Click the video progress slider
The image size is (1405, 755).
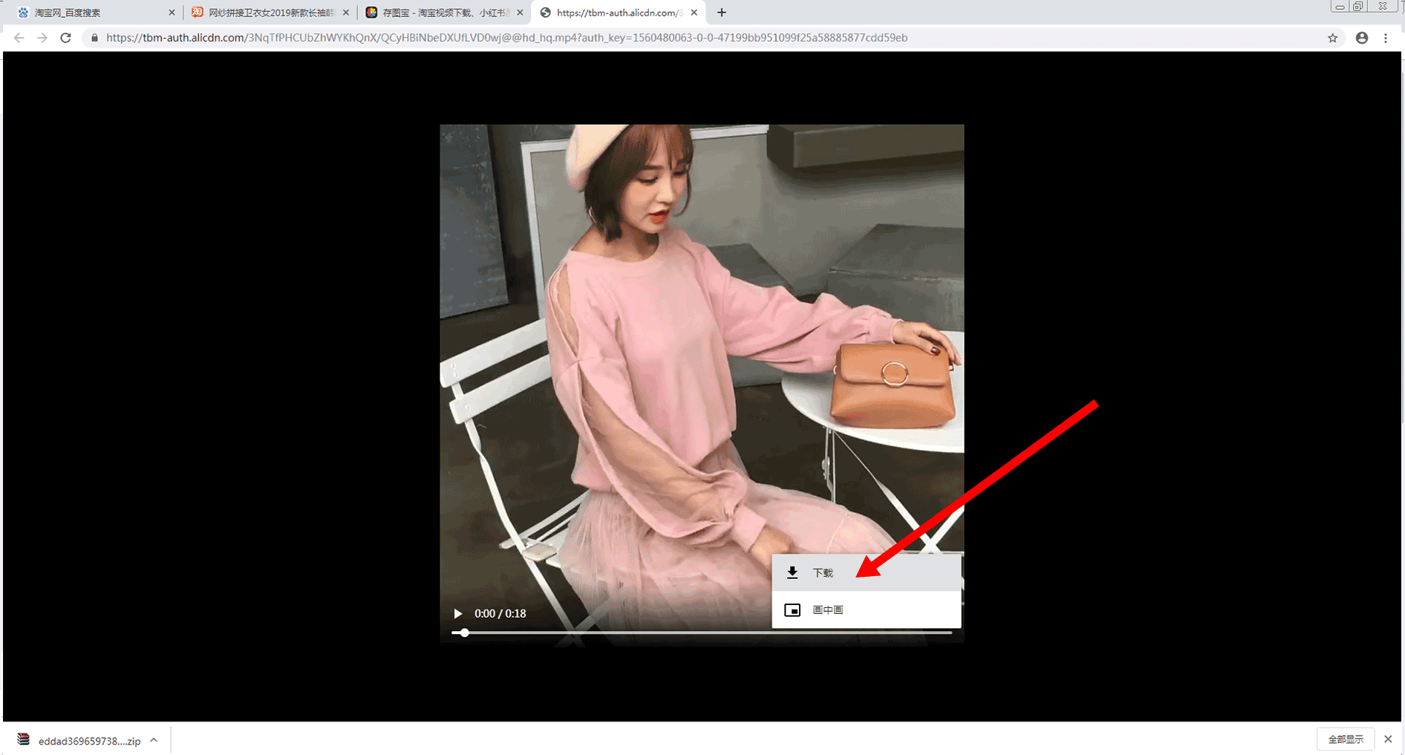[701, 633]
